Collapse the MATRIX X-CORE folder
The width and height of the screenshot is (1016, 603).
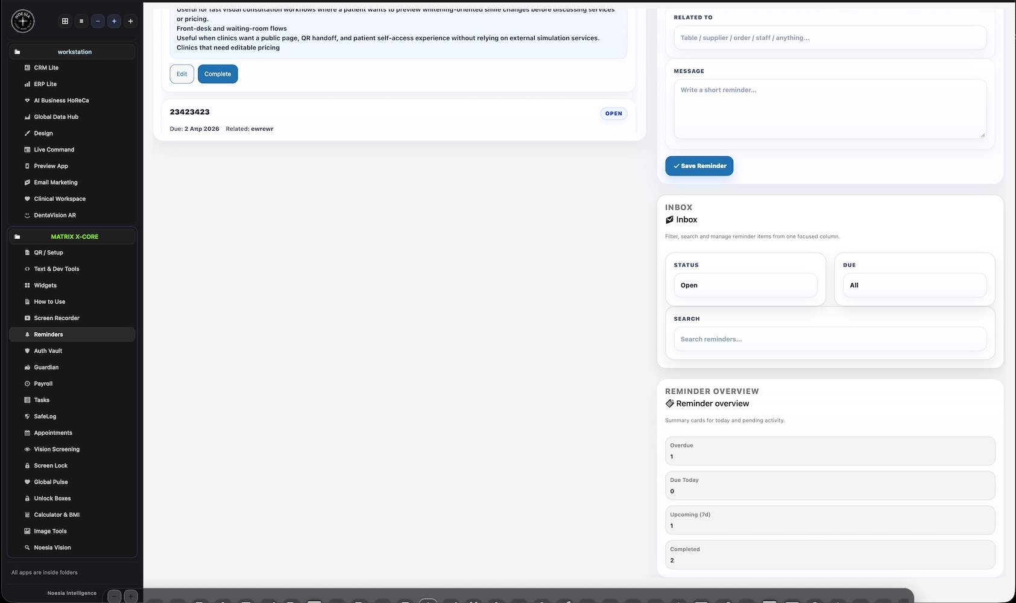tap(72, 236)
